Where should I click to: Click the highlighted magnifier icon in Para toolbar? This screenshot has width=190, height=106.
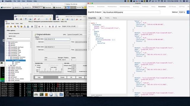(36, 26)
